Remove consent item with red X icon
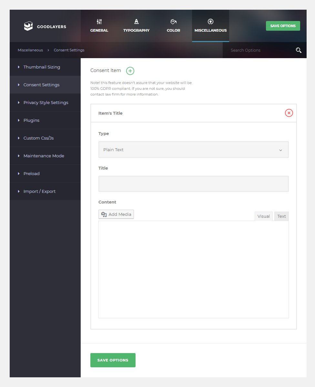 click(x=289, y=113)
